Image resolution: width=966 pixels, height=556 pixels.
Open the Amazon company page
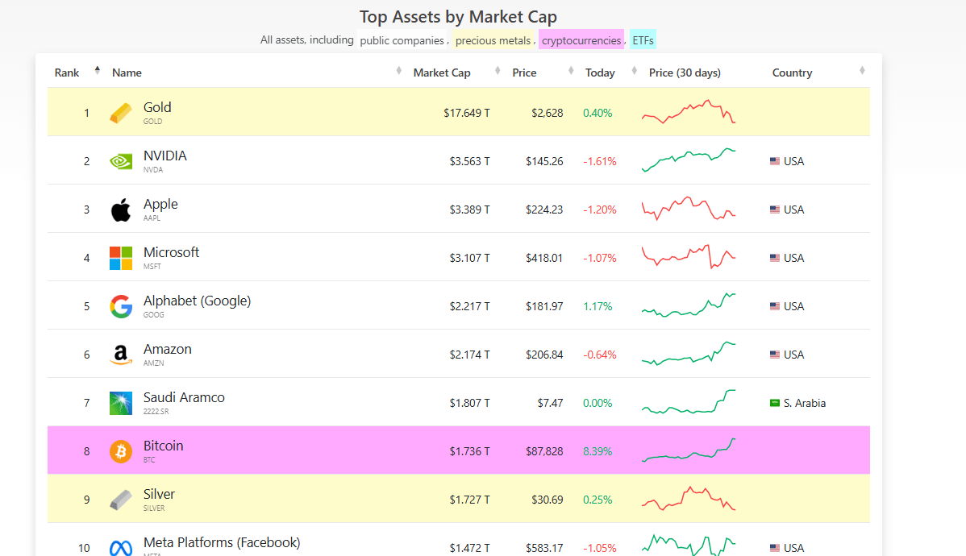click(168, 349)
